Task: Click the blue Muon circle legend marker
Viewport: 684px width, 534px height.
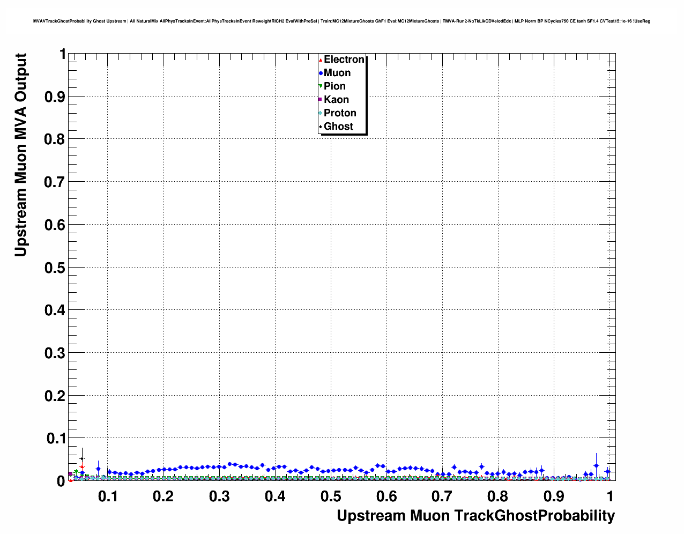Action: (321, 73)
